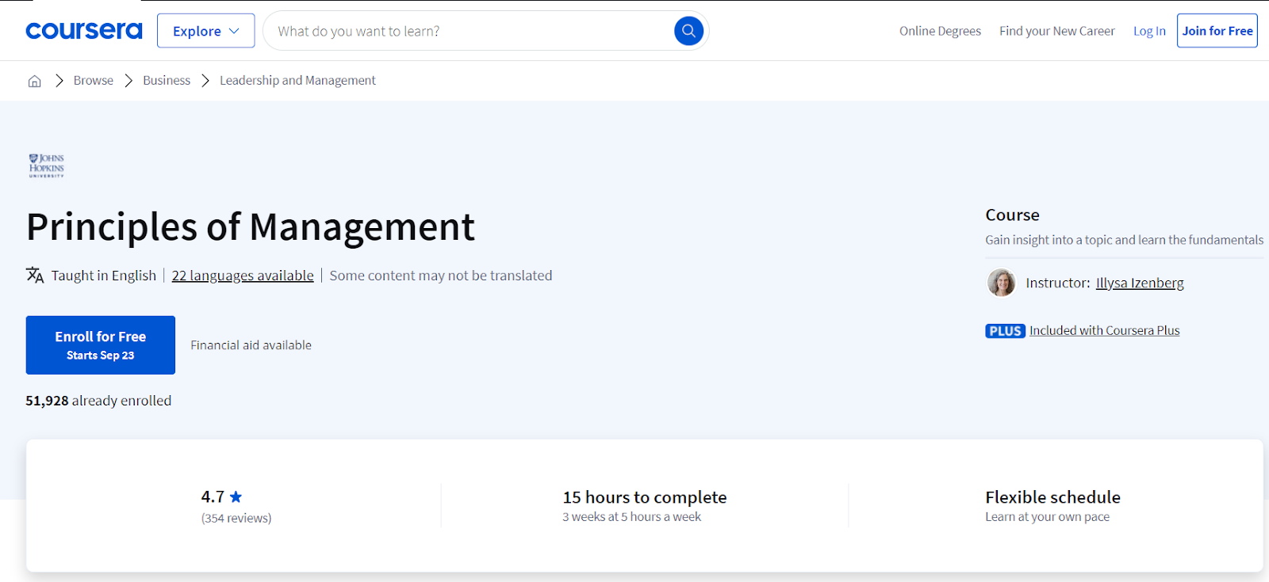Click the Johns Hopkins University logo
Screen dimensions: 1269x582
pyautogui.click(x=47, y=165)
